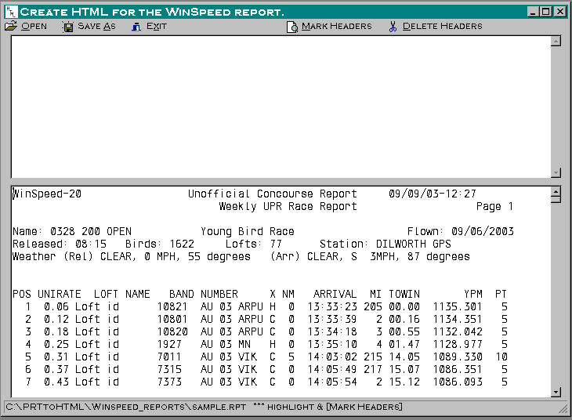Click the Save As floppy disk icon
Image resolution: width=572 pixels, height=420 pixels.
point(68,27)
